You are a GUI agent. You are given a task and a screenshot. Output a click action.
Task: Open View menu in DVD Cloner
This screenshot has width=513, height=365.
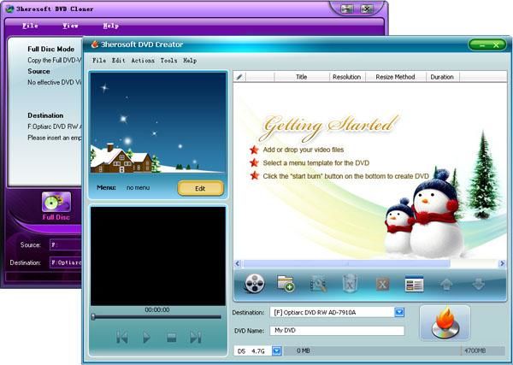point(70,26)
